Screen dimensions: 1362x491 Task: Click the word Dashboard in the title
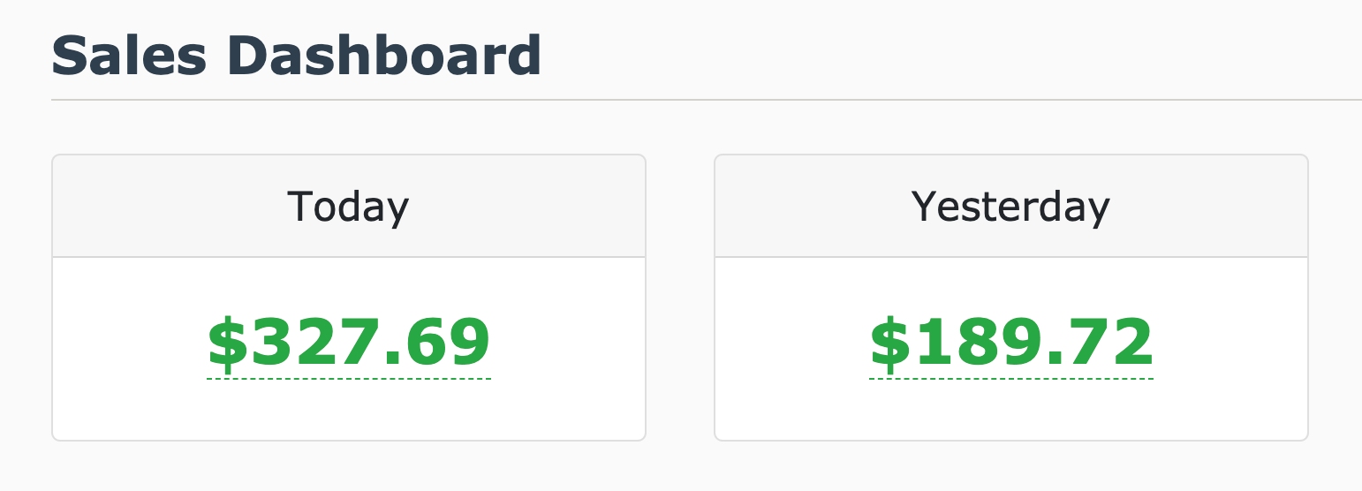[384, 56]
